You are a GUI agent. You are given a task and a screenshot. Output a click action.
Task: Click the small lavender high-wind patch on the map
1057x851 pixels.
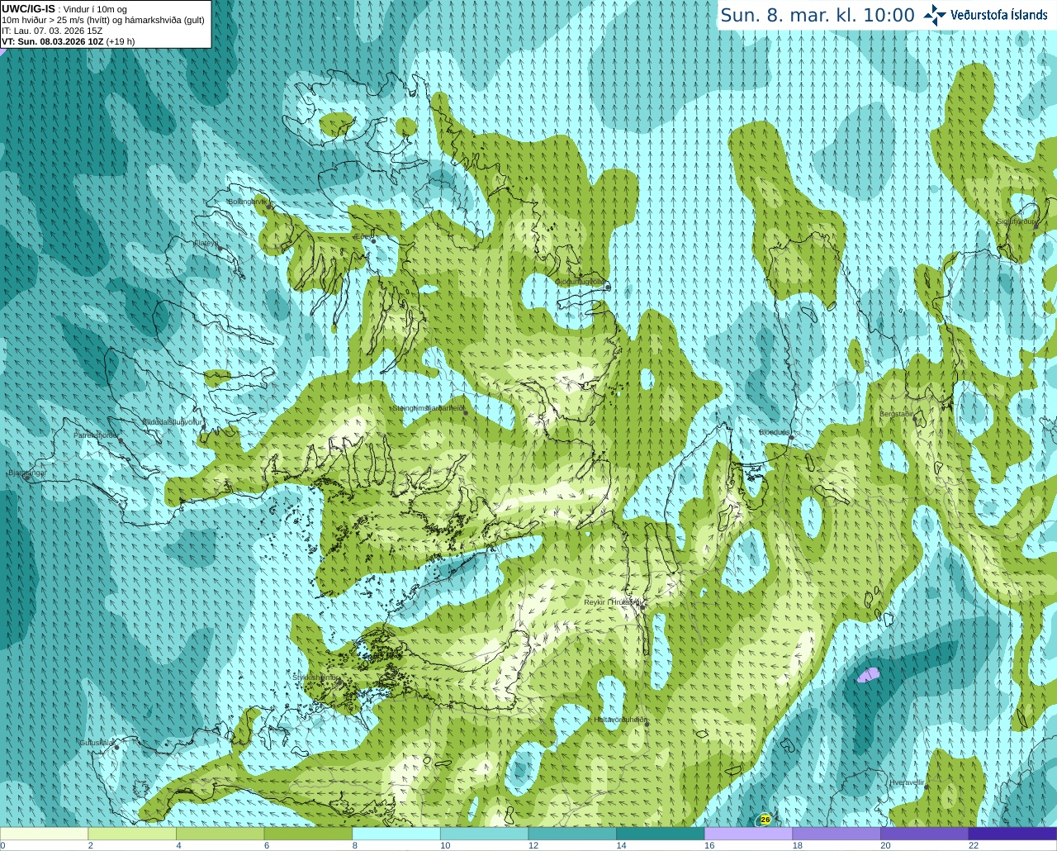[x=867, y=675]
